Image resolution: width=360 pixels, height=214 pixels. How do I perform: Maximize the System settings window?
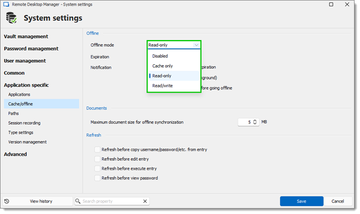[331, 4]
